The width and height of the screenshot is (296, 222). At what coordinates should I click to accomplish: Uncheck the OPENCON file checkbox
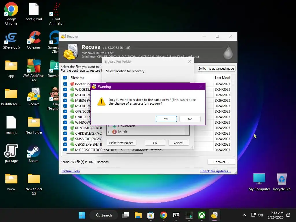click(x=65, y=111)
